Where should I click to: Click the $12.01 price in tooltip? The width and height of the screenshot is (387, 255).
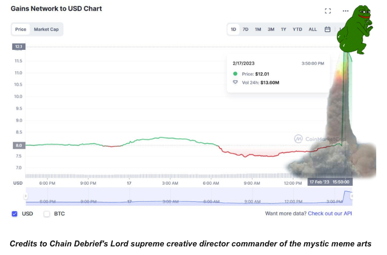tap(262, 74)
